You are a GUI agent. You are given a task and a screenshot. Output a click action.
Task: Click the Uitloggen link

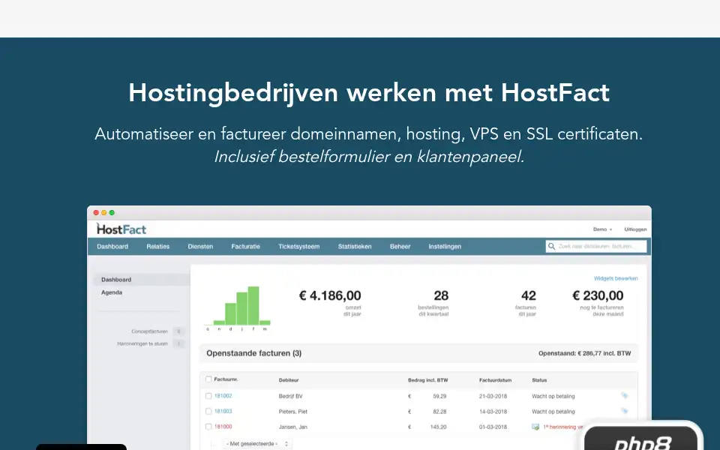(635, 229)
